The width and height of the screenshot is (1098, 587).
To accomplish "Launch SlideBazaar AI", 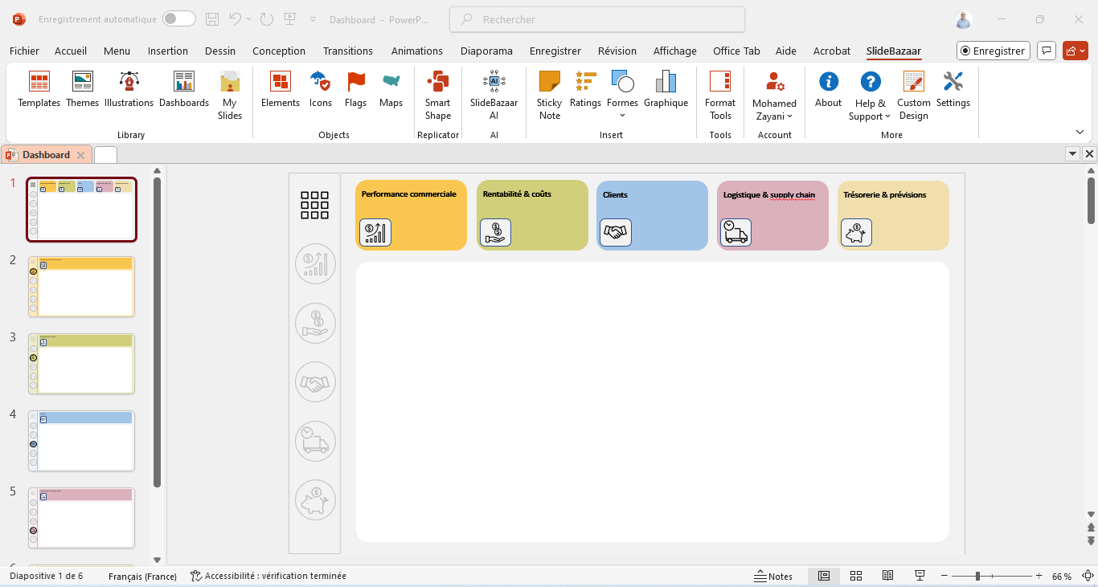I will pyautogui.click(x=494, y=95).
